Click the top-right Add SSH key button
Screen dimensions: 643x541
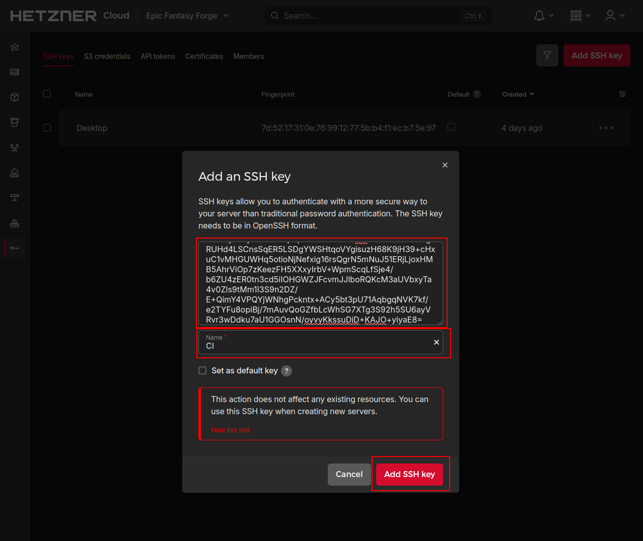pyautogui.click(x=597, y=55)
